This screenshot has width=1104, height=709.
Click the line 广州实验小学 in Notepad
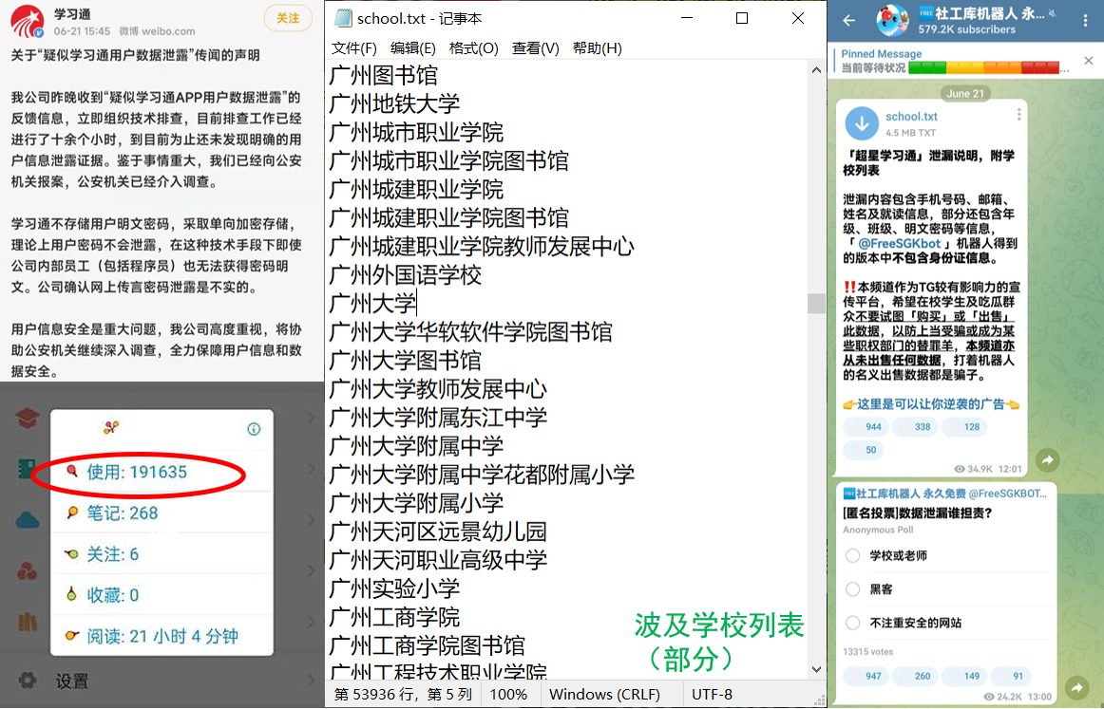(394, 588)
